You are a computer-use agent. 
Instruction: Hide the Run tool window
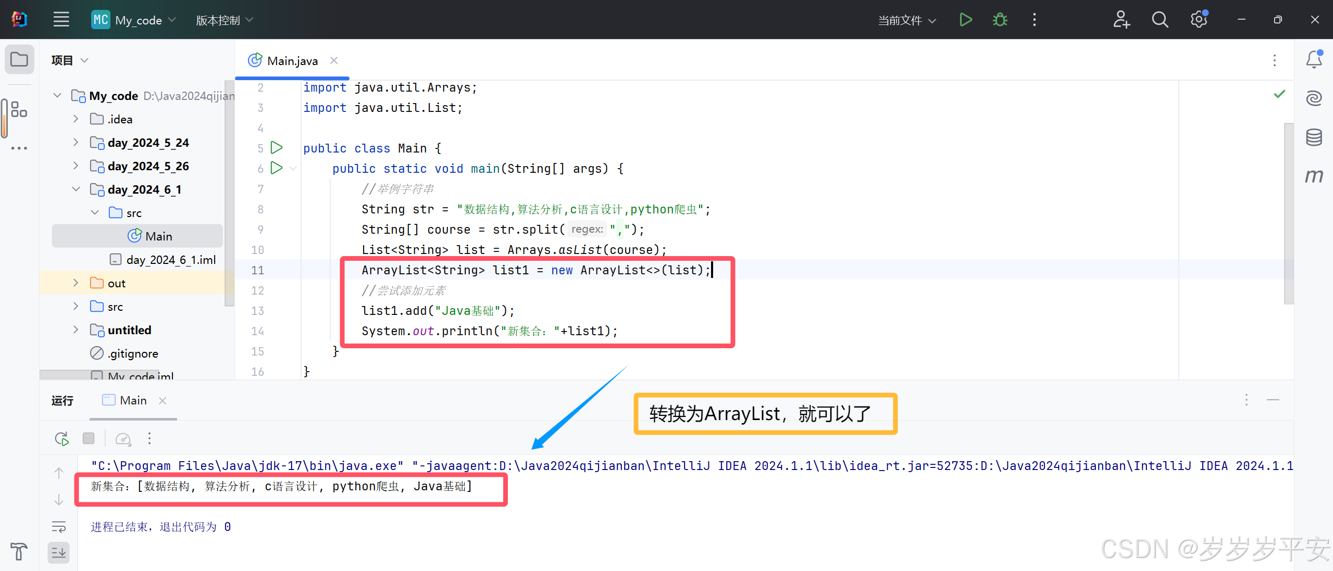[x=1273, y=400]
